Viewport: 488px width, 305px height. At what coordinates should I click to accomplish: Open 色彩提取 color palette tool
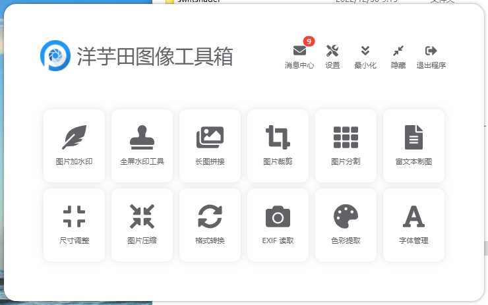(x=346, y=225)
